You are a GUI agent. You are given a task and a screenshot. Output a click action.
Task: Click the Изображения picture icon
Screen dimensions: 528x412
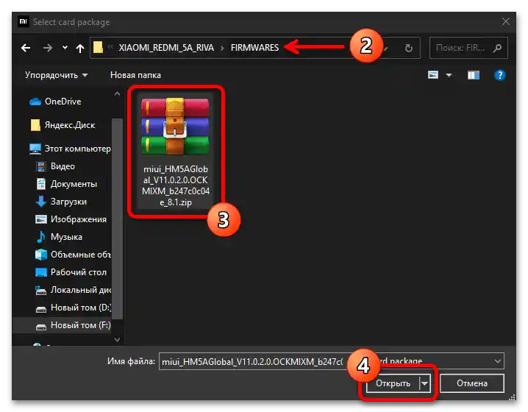click(41, 219)
